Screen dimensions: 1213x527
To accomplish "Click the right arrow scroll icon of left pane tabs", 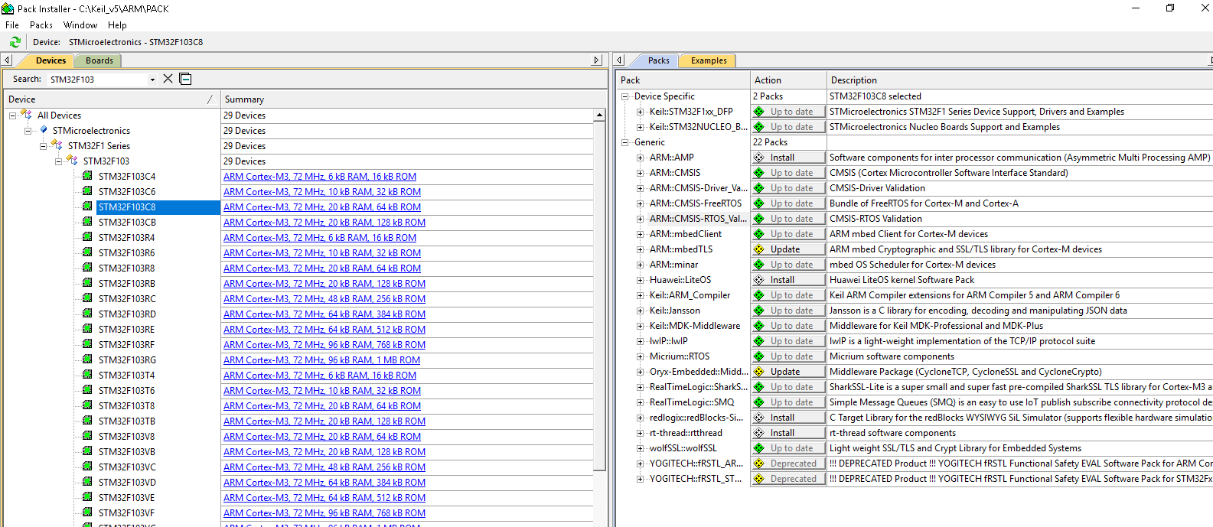I will [597, 60].
